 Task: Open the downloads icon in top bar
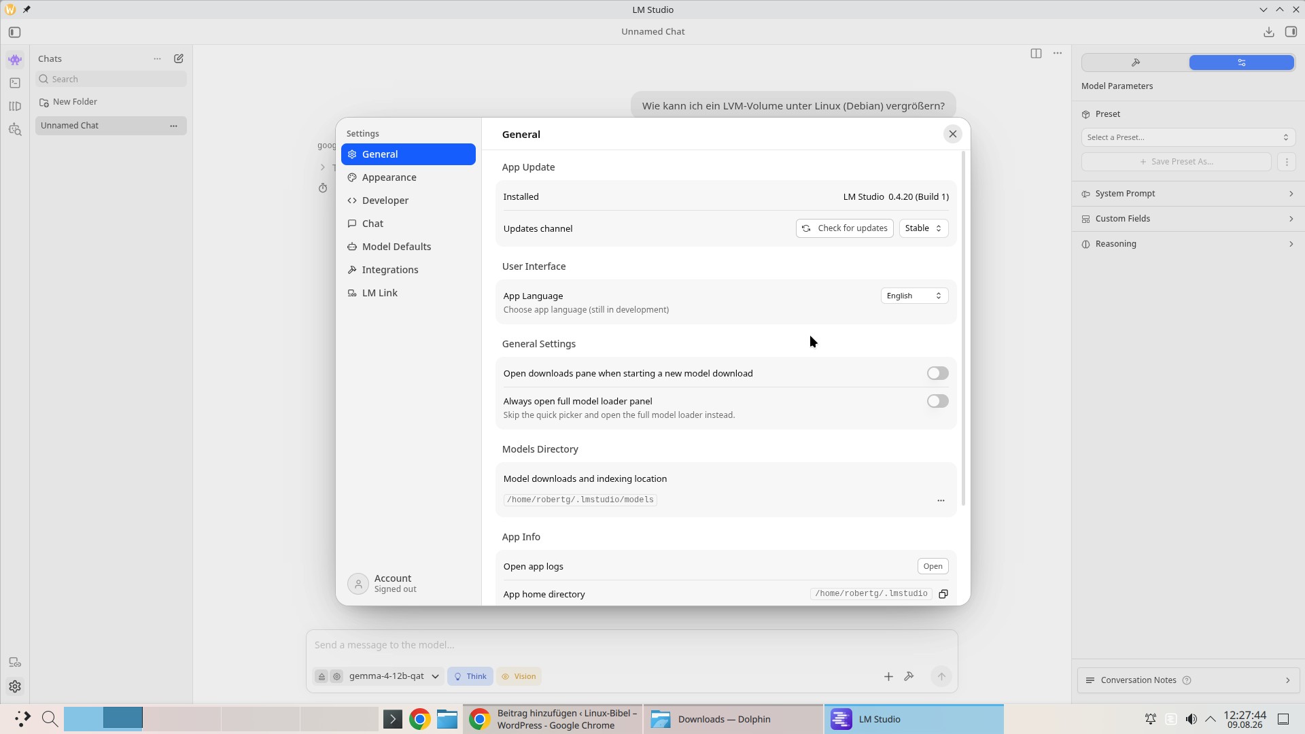(1268, 32)
